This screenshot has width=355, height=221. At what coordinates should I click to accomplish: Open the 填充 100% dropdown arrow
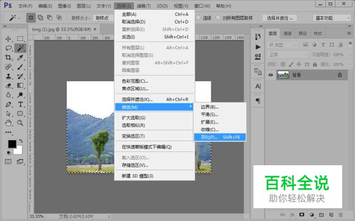(349, 64)
